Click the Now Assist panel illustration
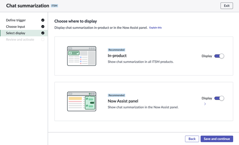 coord(82,101)
